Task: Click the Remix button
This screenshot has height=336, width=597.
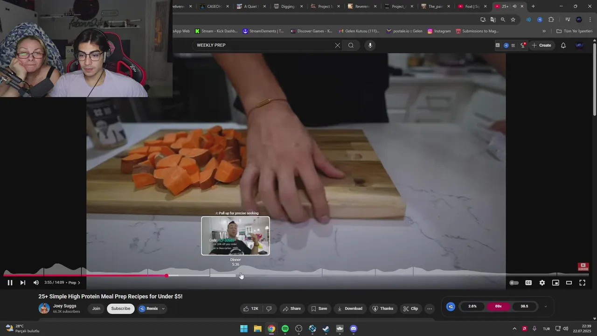Action: click(x=148, y=308)
